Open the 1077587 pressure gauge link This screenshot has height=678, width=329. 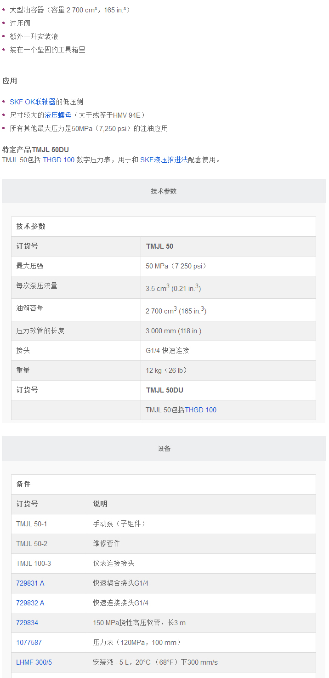29,643
